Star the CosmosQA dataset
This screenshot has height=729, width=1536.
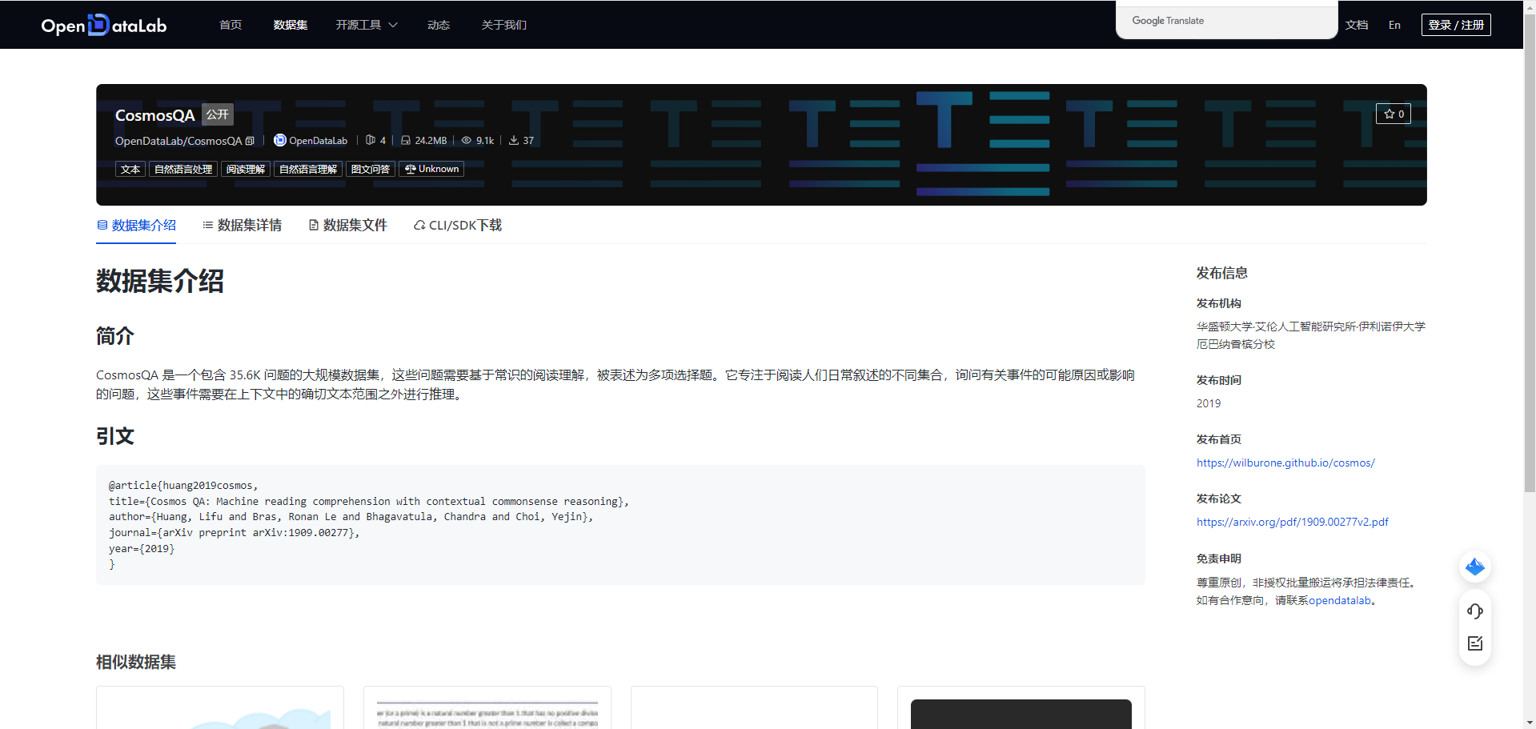(x=1394, y=114)
